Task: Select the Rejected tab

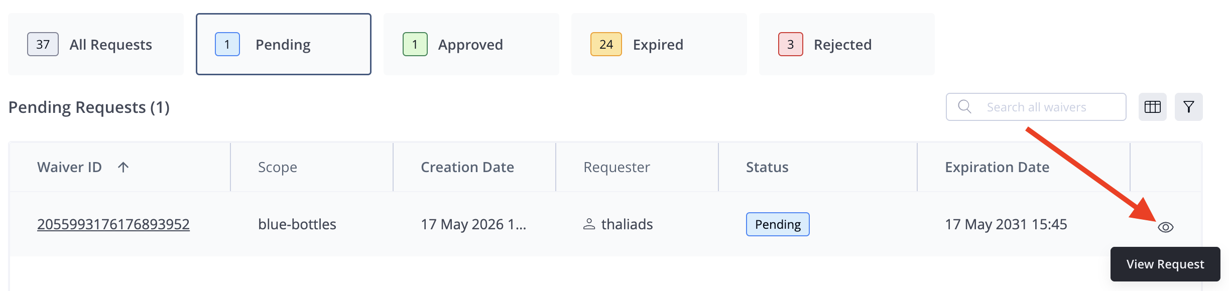Action: pyautogui.click(x=847, y=44)
